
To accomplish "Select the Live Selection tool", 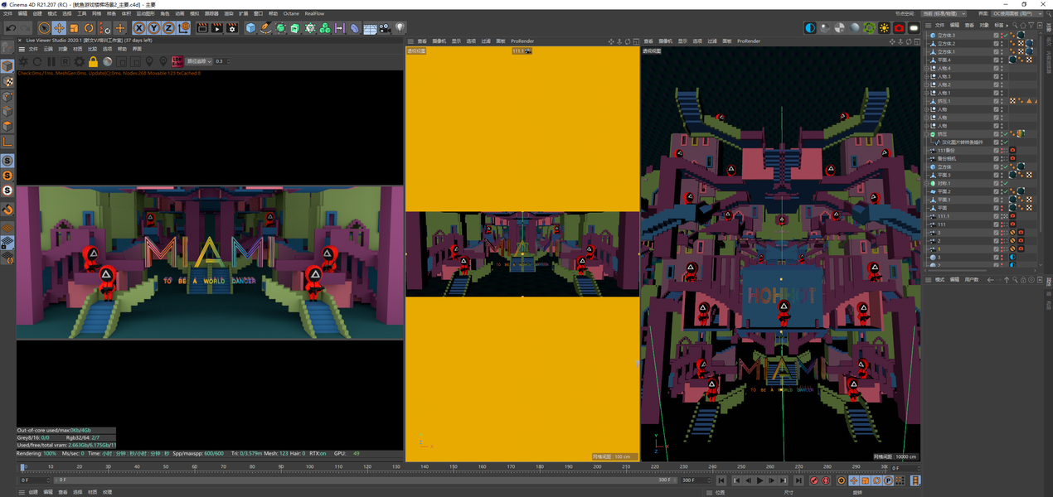I will (44, 29).
